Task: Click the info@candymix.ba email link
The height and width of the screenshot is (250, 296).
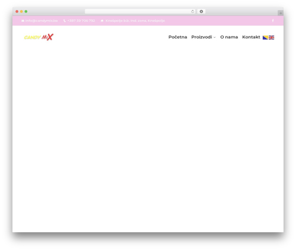Action: tap(41, 21)
